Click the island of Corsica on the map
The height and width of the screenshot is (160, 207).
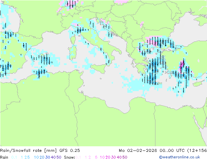pos(72,39)
